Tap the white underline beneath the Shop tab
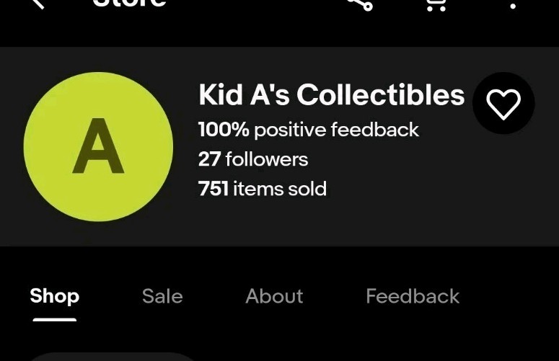This screenshot has width=559, height=361. [54, 318]
